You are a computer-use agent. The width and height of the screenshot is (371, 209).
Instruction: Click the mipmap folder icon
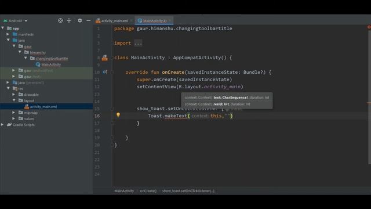click(x=21, y=113)
